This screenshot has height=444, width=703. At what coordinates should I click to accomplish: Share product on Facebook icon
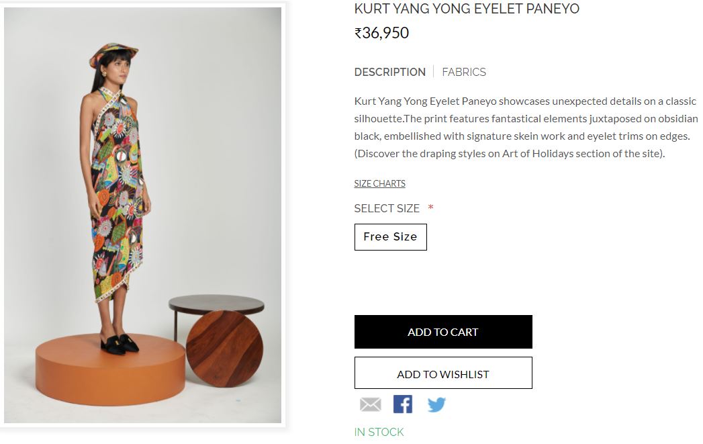[x=403, y=404]
